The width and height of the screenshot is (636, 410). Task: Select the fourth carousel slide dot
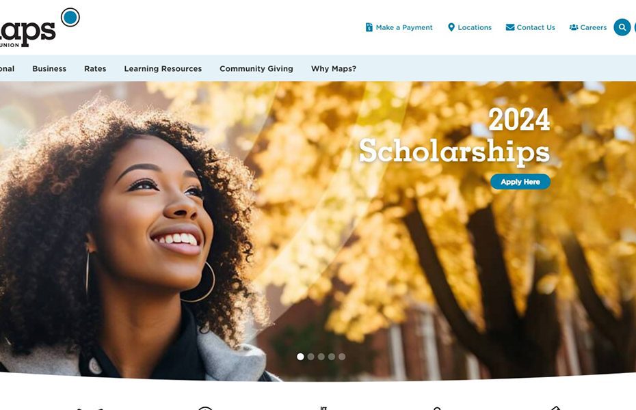click(332, 357)
